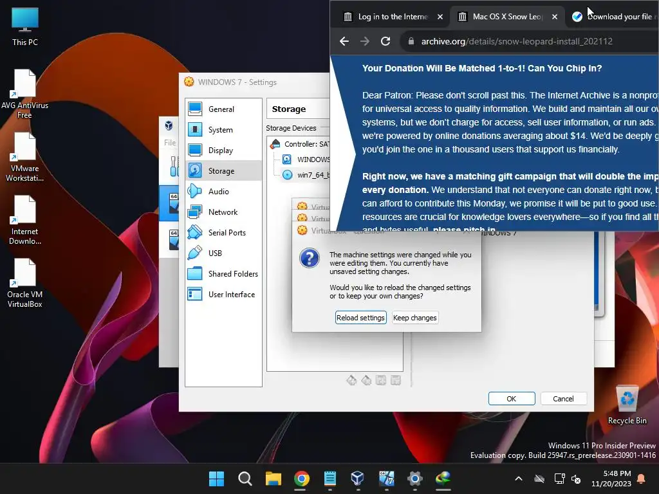
Task: Click Keep changes button in dialog
Action: click(x=415, y=318)
